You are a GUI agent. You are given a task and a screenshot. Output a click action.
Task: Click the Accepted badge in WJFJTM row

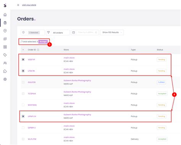click(162, 139)
